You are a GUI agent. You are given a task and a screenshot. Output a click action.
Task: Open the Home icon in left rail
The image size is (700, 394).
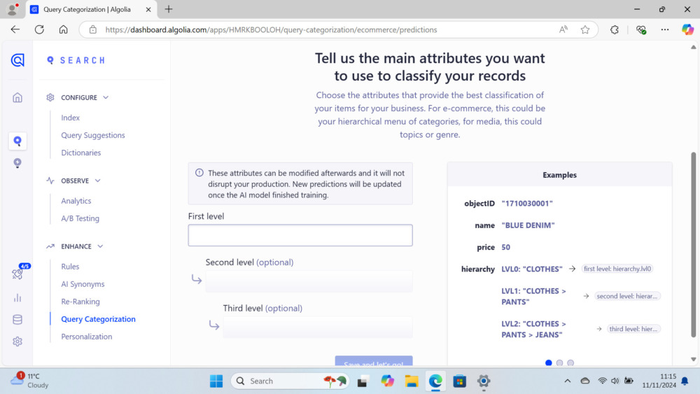point(17,97)
